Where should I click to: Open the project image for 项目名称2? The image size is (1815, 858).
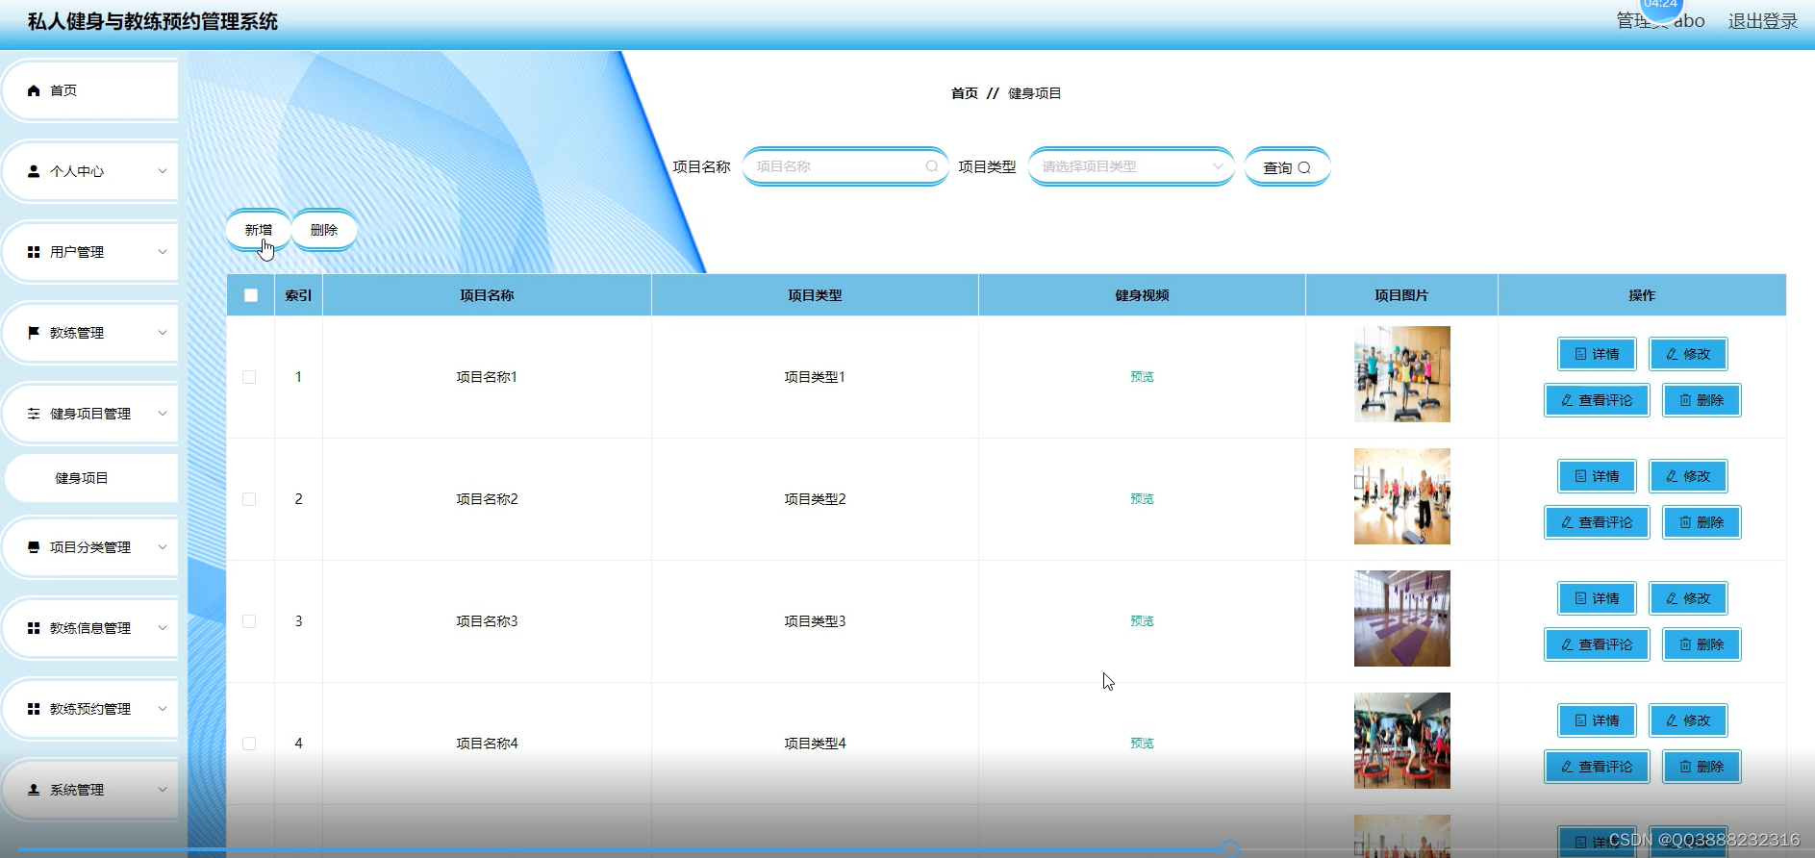(x=1401, y=496)
